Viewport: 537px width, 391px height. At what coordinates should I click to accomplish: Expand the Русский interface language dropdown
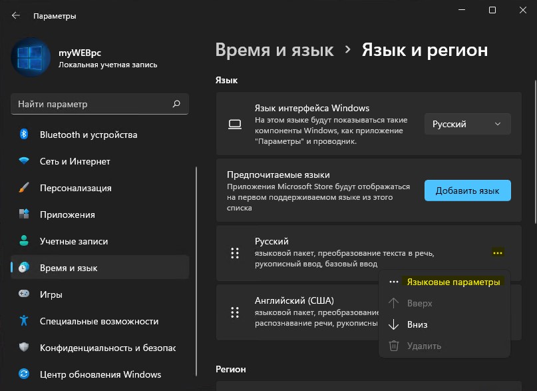click(x=468, y=124)
